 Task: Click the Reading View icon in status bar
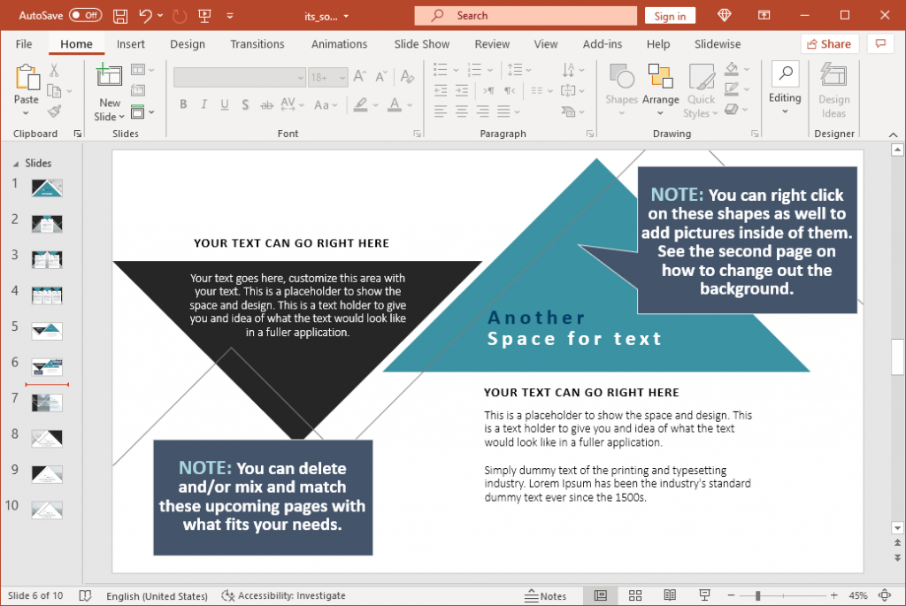[670, 595]
